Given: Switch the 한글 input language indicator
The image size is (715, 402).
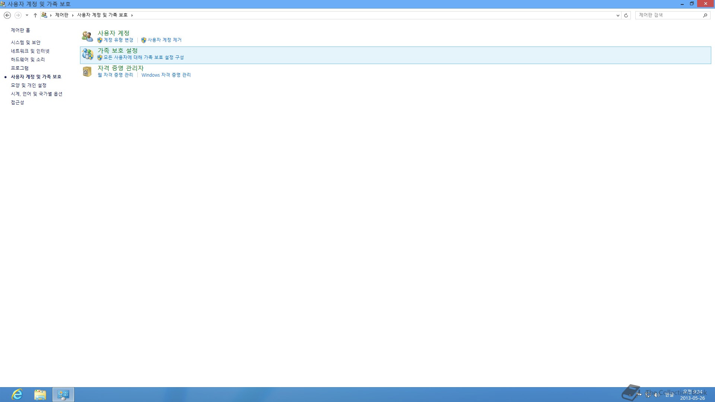Looking at the screenshot, I should coord(670,395).
